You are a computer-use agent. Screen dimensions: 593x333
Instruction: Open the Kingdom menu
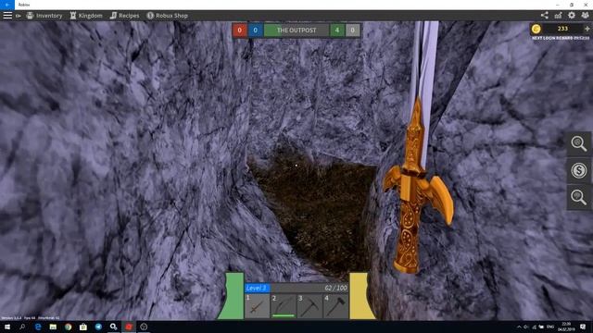point(86,16)
